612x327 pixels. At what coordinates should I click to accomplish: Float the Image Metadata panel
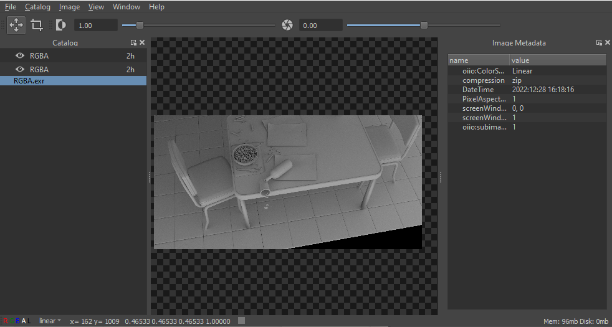tap(599, 42)
